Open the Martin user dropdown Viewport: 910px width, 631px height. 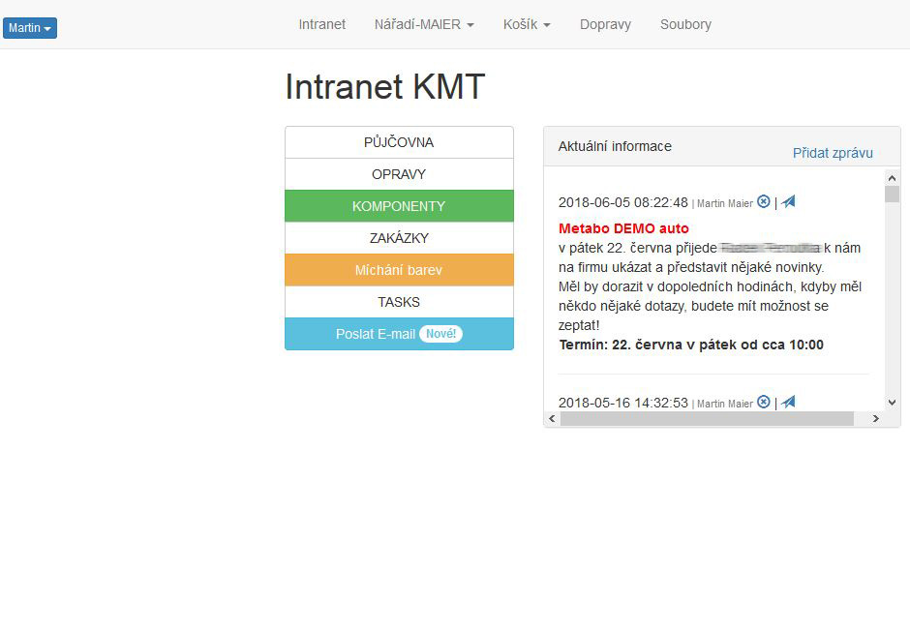[30, 28]
